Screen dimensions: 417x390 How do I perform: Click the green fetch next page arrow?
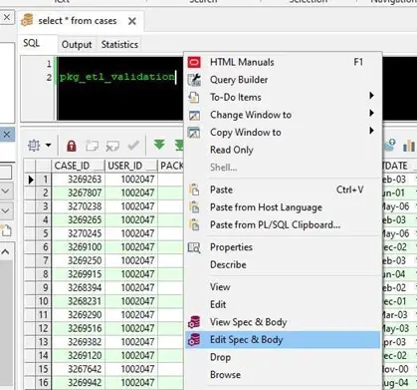(x=159, y=145)
